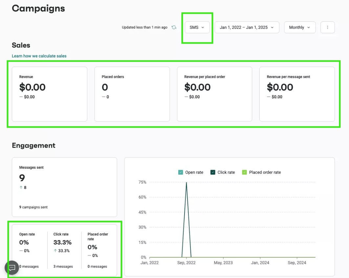This screenshot has width=349, height=278.
Task: Open Learn how we calculate sales link
Action: coord(39,56)
